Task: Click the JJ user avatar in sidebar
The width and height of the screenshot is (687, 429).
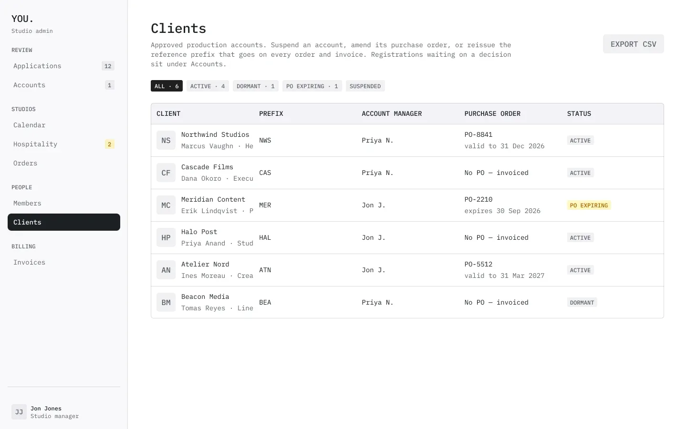Action: click(19, 412)
